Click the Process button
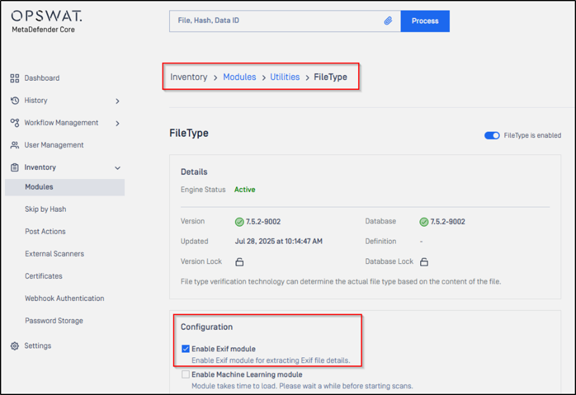Screen dimensions: 576x395 click(425, 21)
